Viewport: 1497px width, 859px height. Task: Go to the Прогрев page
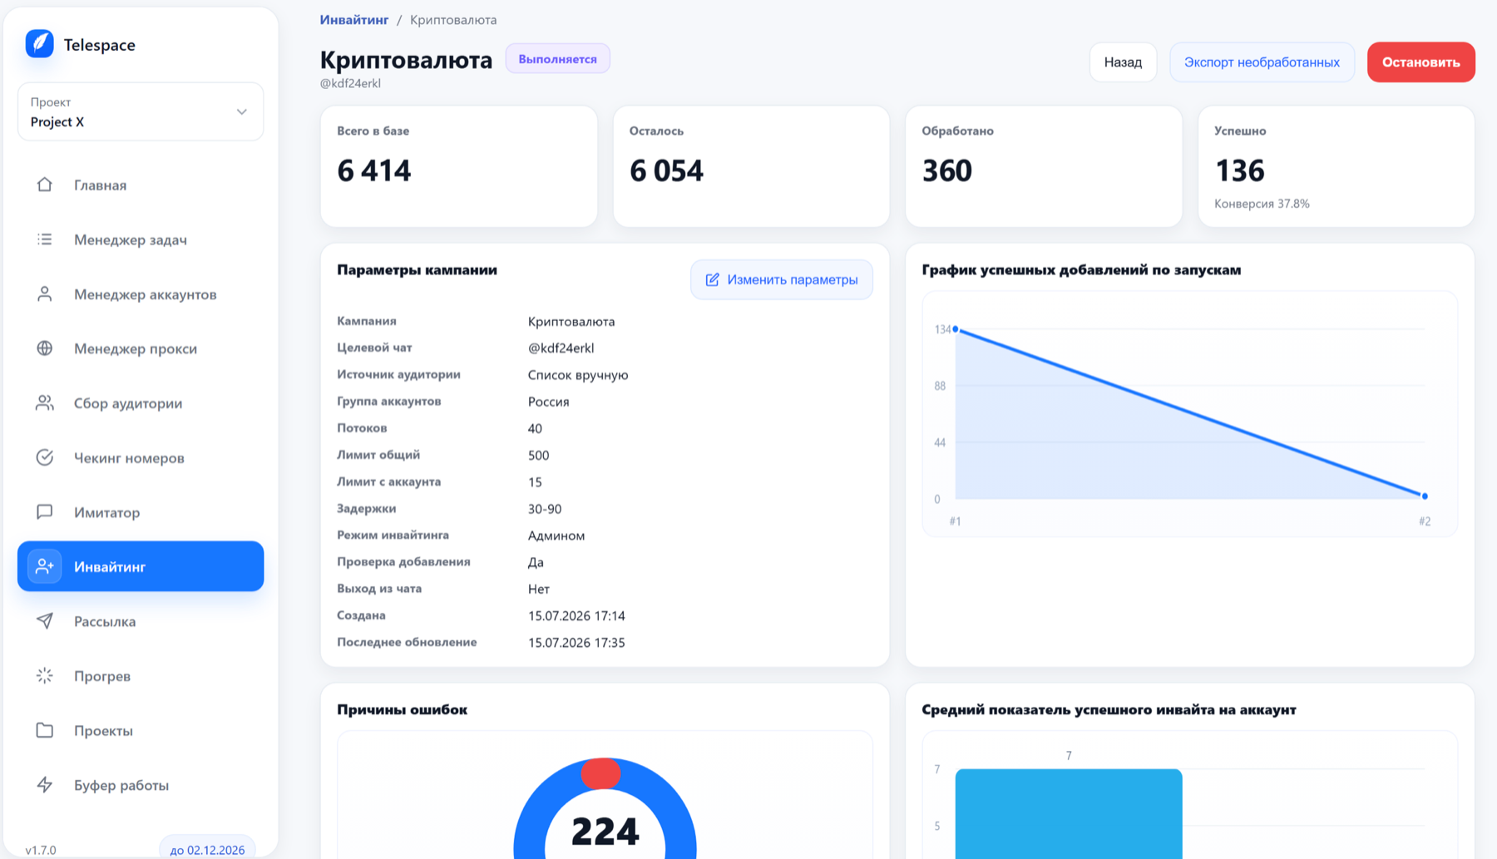(141, 676)
